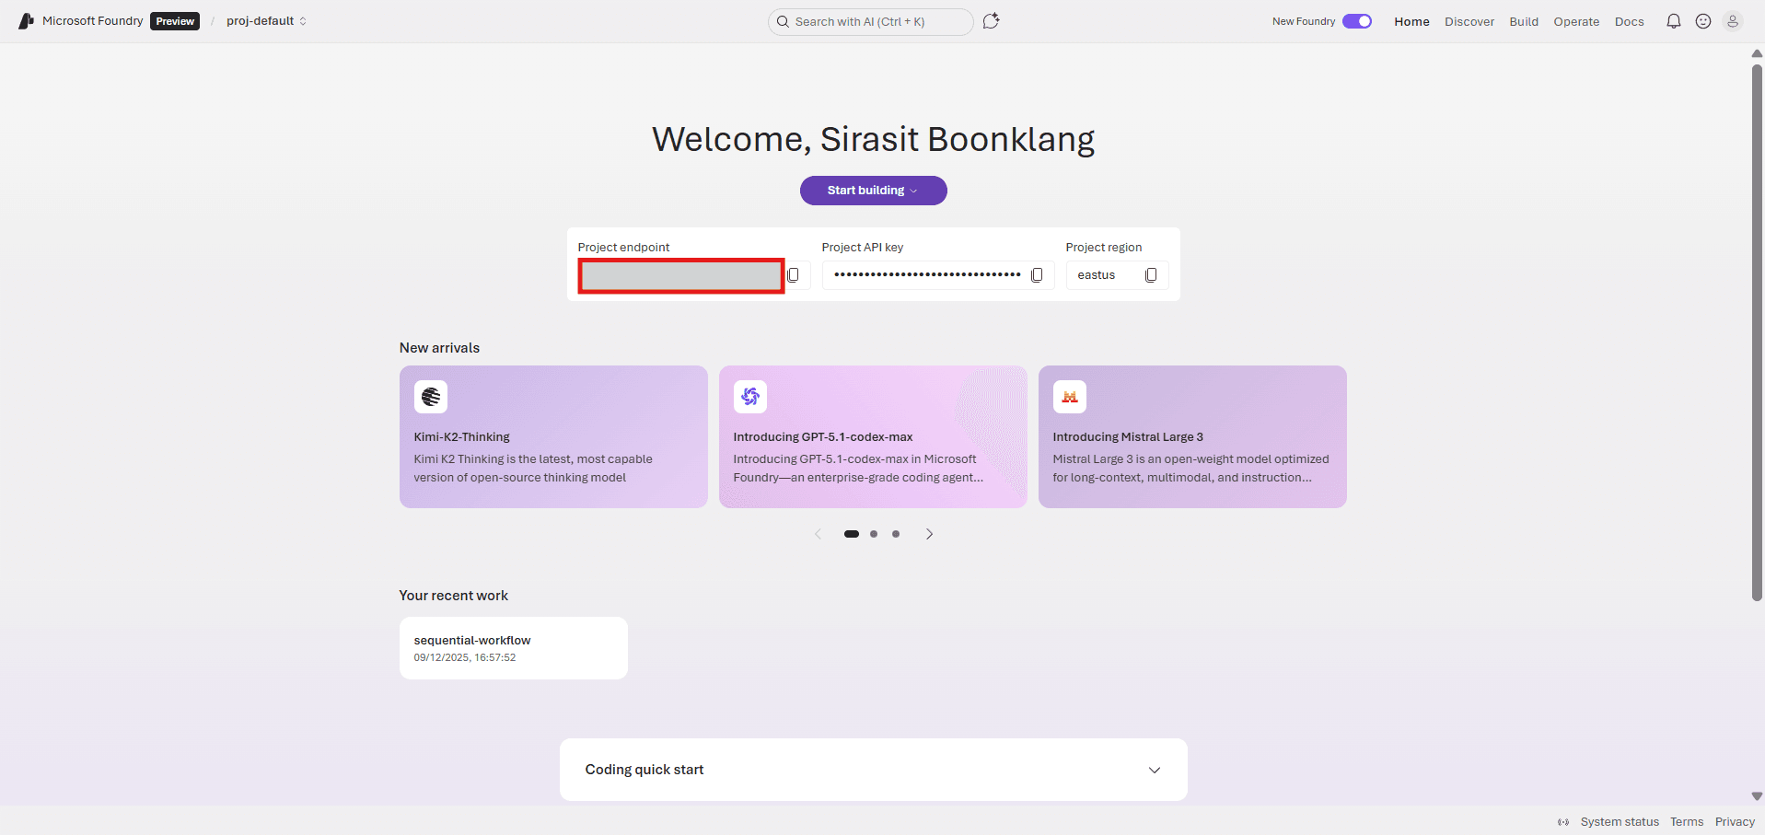Open the Privacy link
1765x835 pixels.
(1735, 822)
